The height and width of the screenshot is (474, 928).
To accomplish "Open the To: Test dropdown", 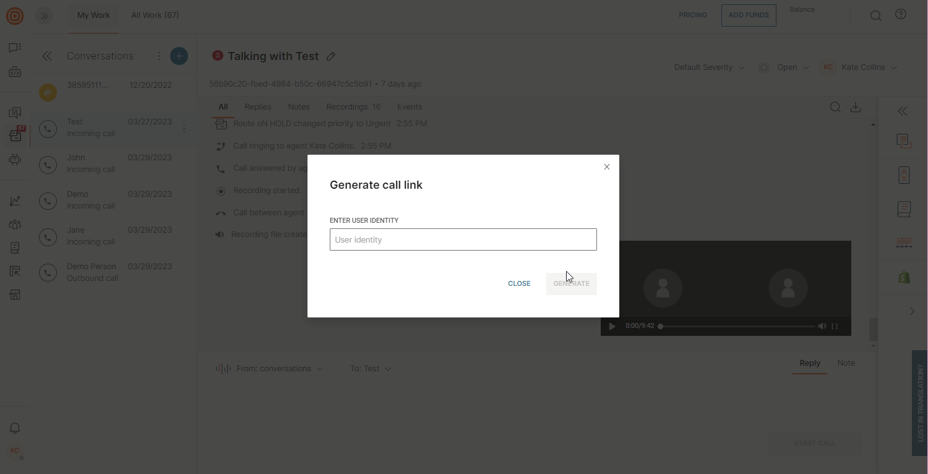I will tap(371, 369).
